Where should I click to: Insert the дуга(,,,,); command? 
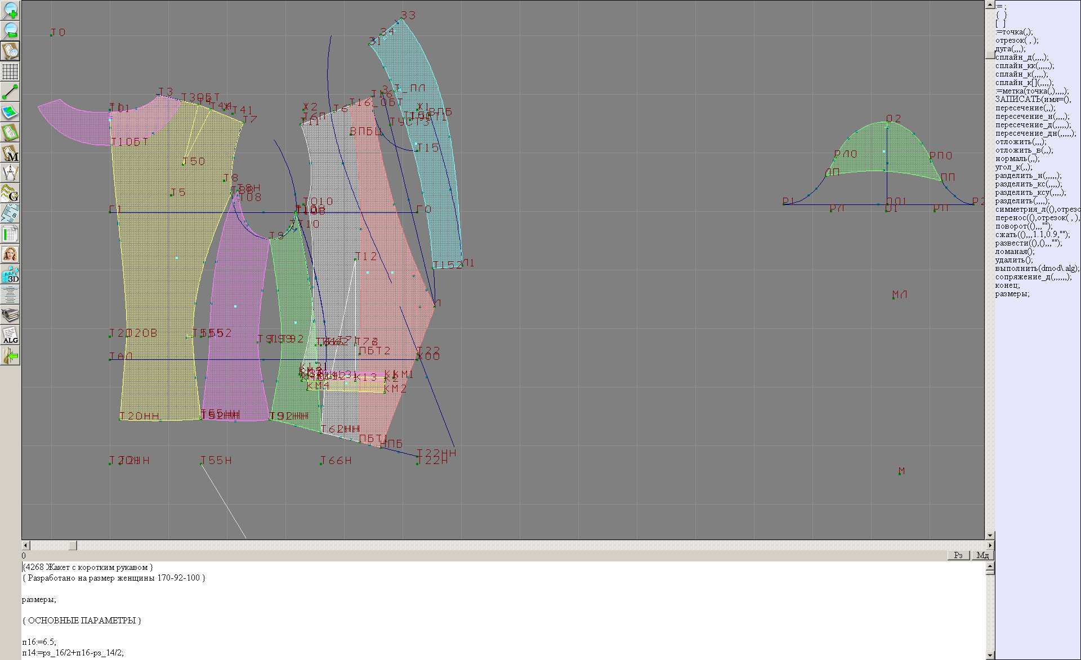pyautogui.click(x=1010, y=49)
